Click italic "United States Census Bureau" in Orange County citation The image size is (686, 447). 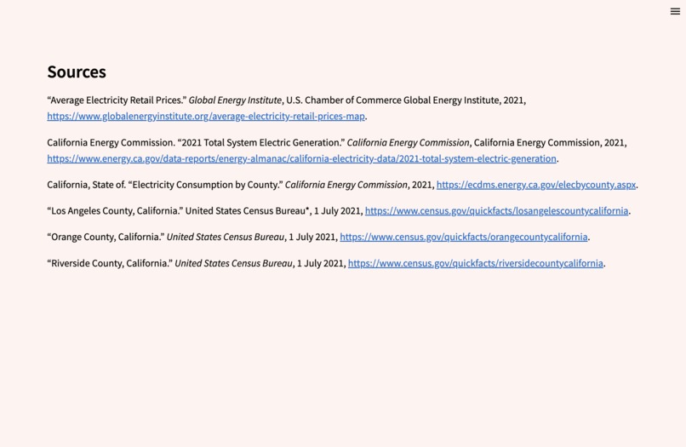click(226, 237)
